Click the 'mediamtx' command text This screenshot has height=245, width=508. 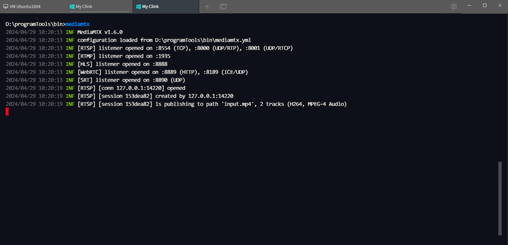pos(77,24)
